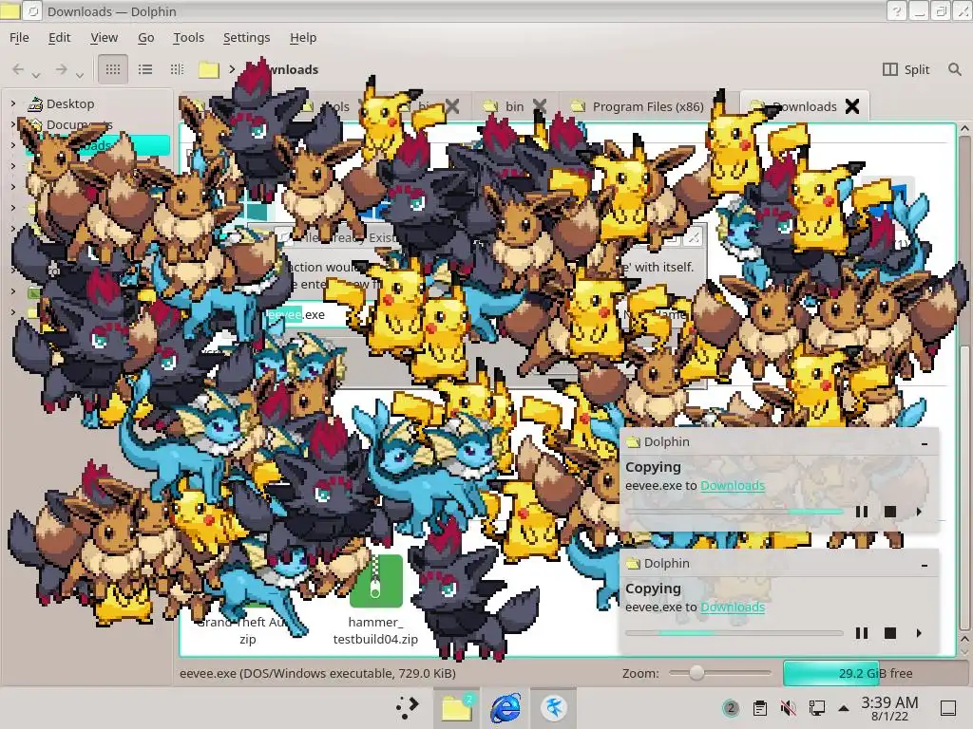Expand the Desktop tree node
This screenshot has height=729, width=973.
pos(13,103)
